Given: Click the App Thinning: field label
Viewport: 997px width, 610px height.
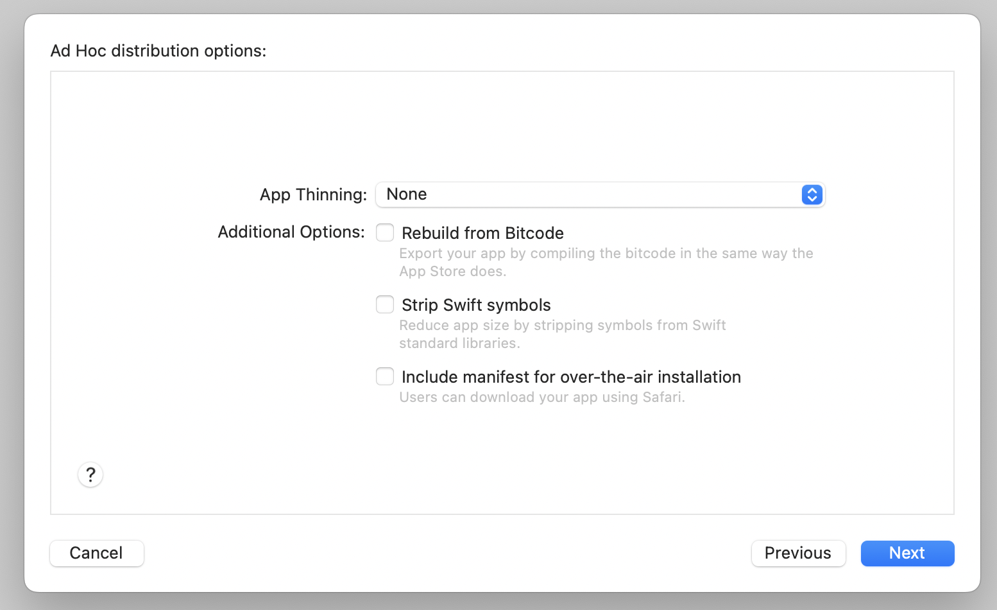Looking at the screenshot, I should (313, 195).
